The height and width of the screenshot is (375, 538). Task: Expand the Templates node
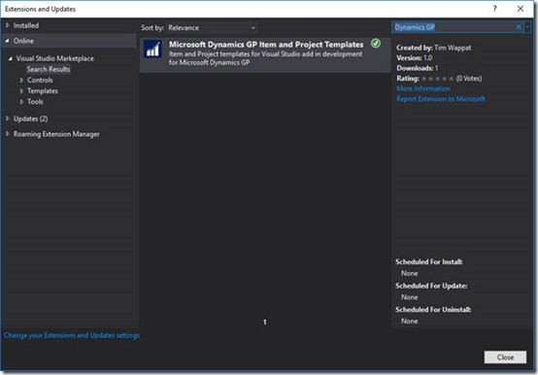tap(21, 91)
